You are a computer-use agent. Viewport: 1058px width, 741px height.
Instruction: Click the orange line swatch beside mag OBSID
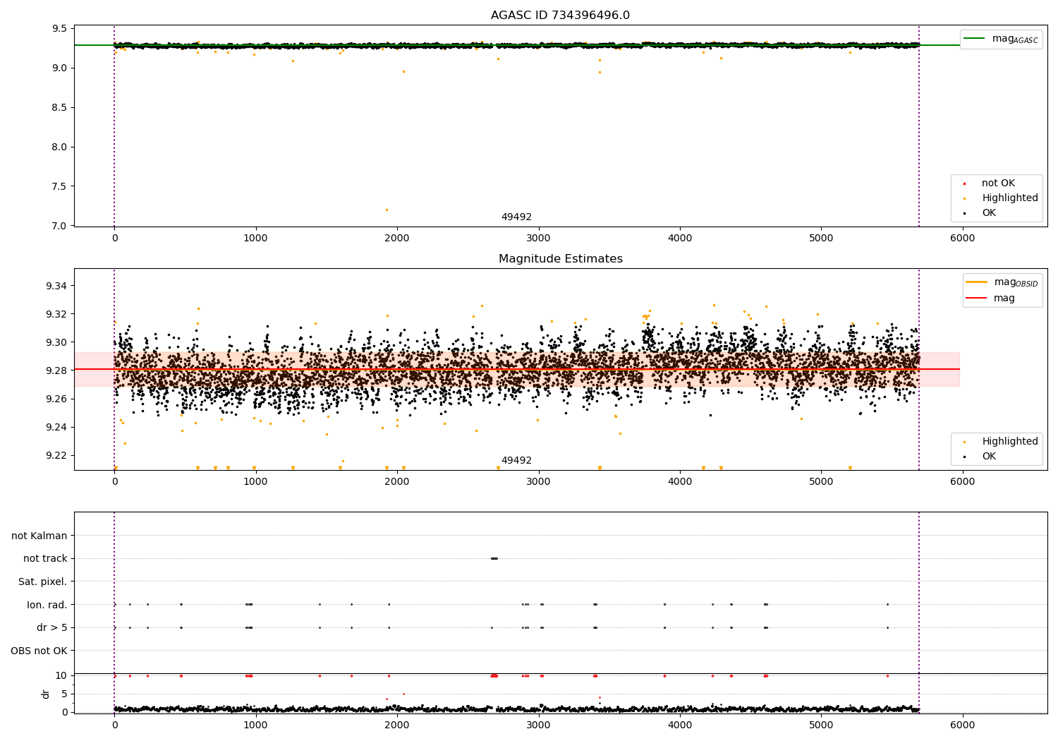977,282
